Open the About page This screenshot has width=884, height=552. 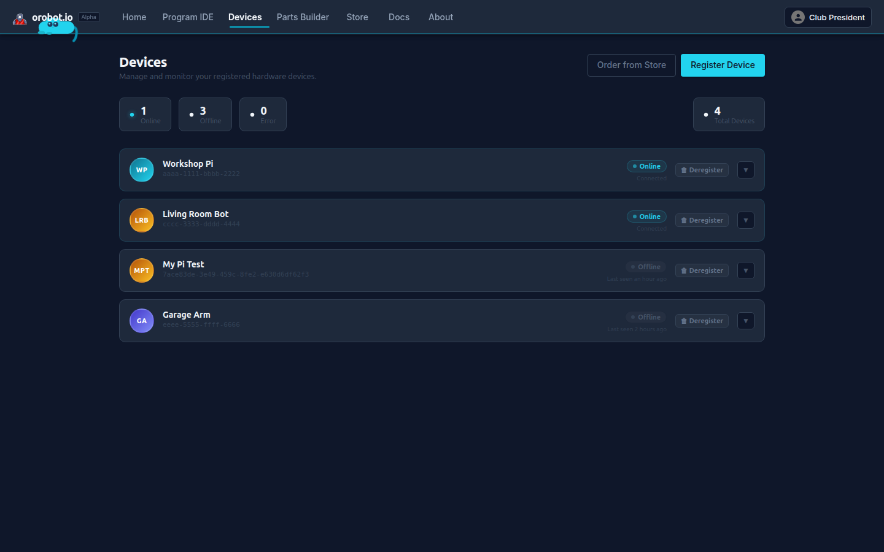click(x=441, y=17)
